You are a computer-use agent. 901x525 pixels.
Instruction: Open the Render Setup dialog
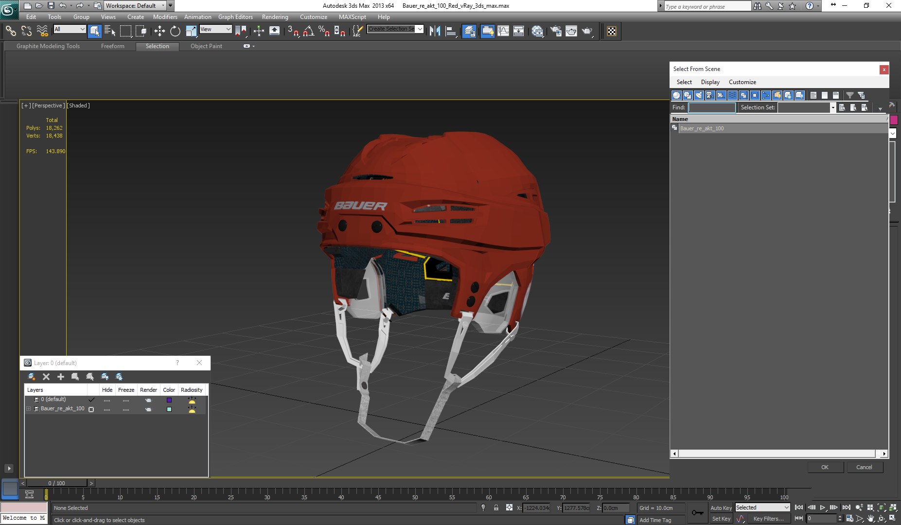click(556, 31)
